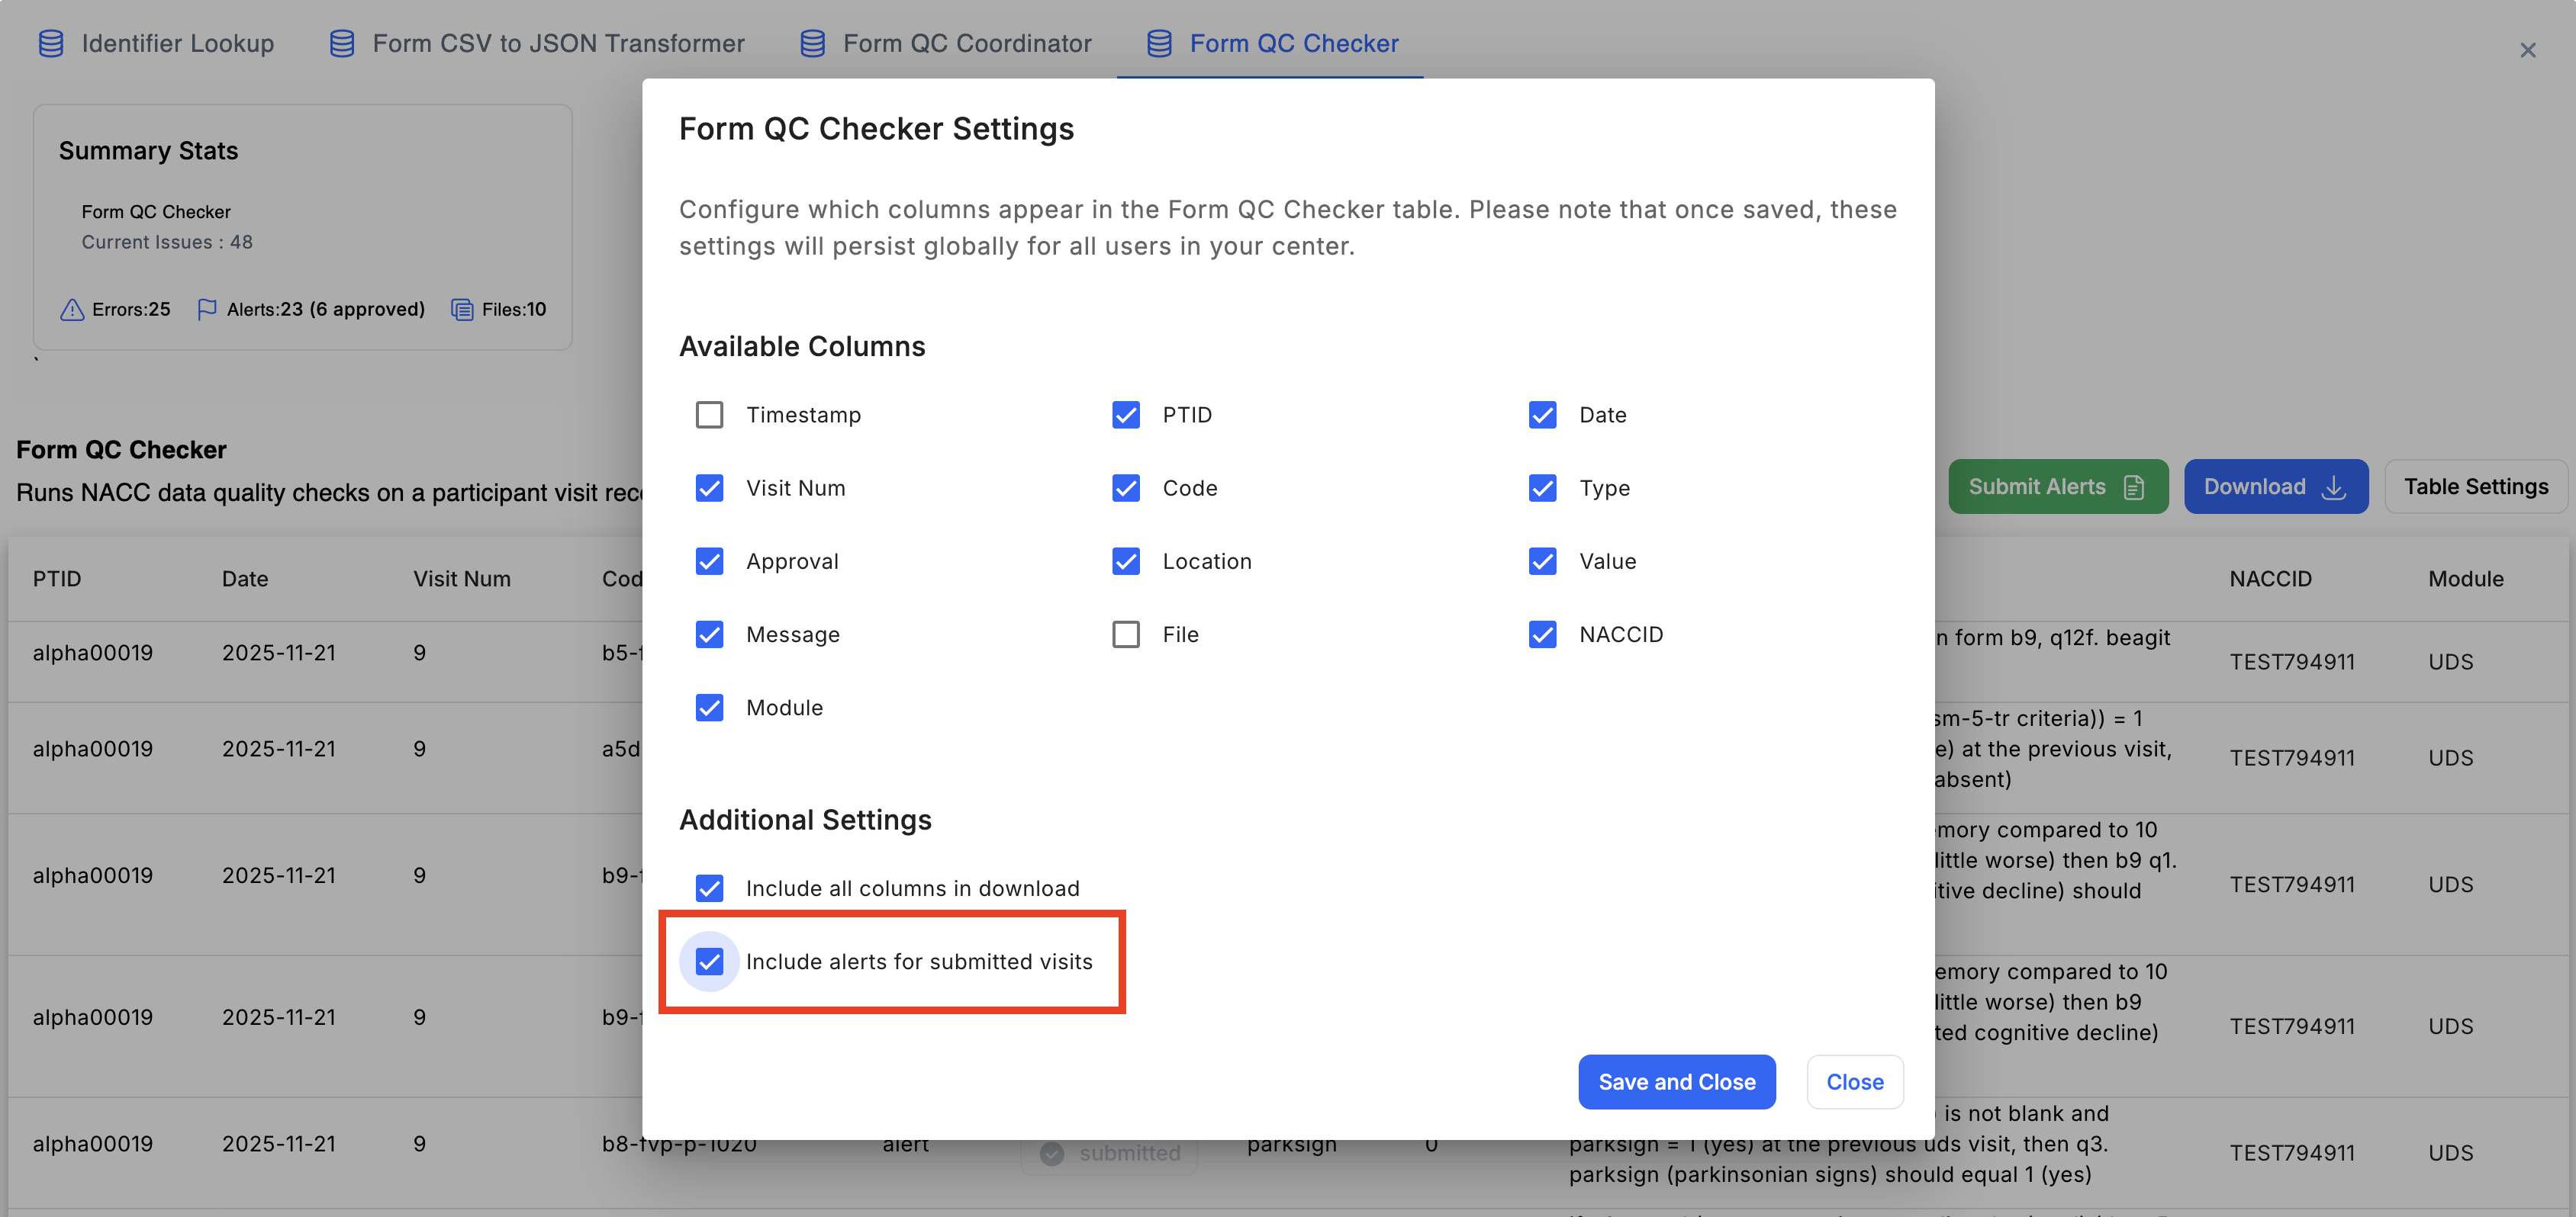Toggle the Type column checkbox
The height and width of the screenshot is (1217, 2576).
click(x=1542, y=487)
